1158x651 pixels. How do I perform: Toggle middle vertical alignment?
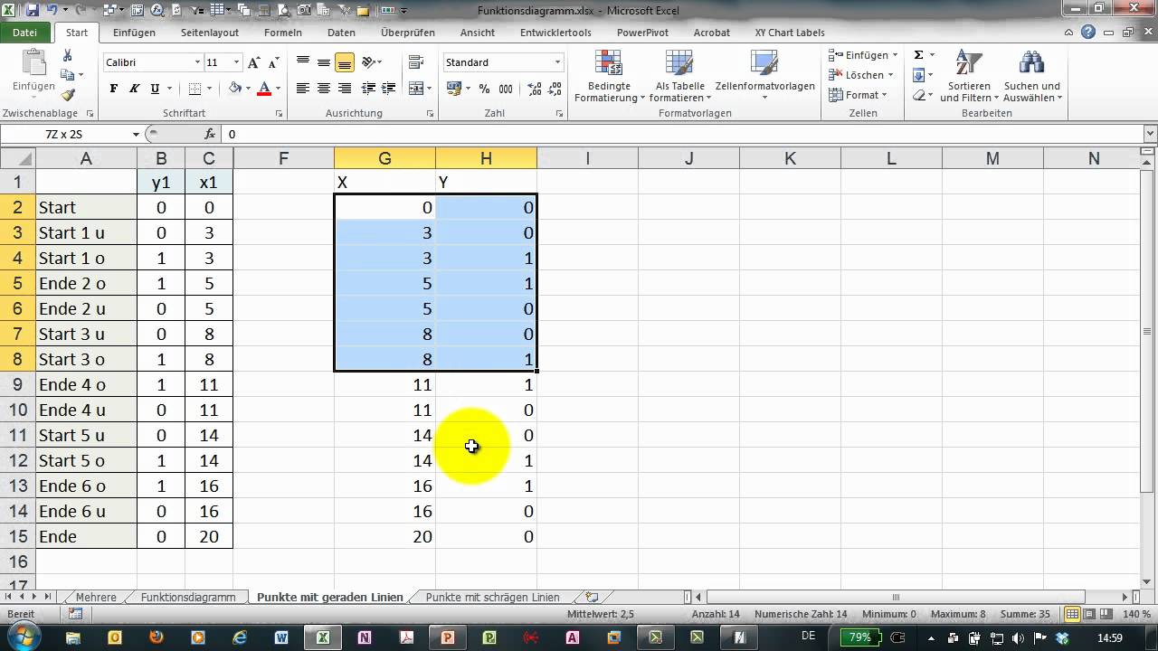[323, 62]
